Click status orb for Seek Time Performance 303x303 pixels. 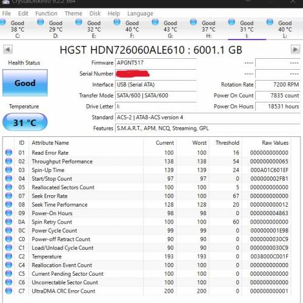point(8,204)
